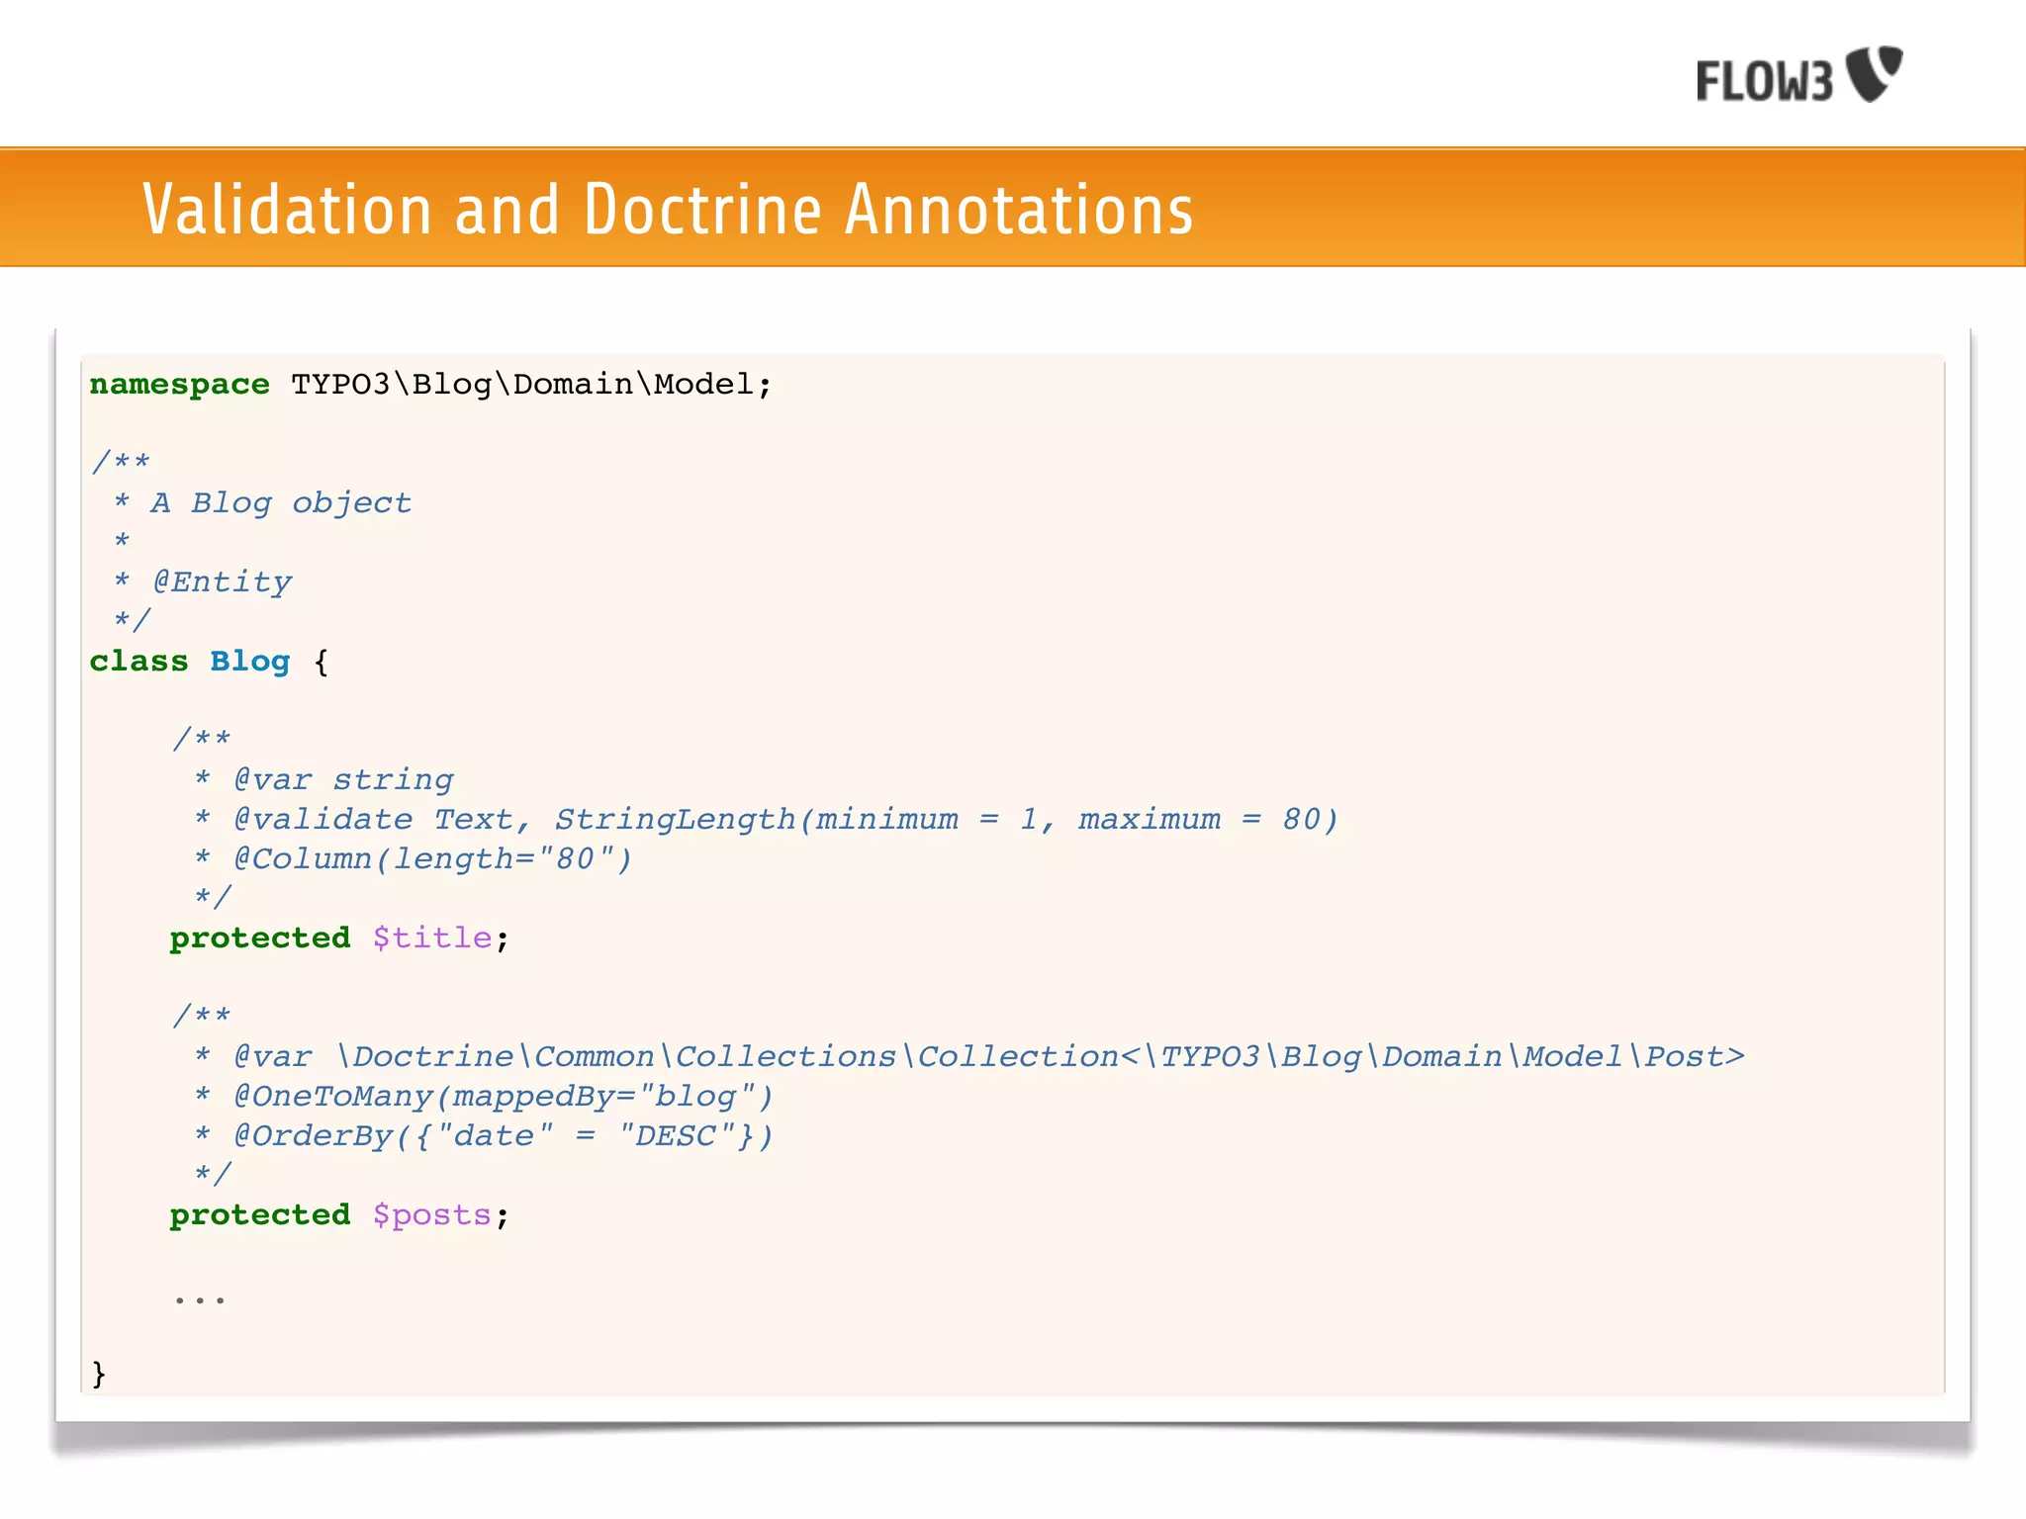2026x1519 pixels.
Task: Click the 'class Blog {' declaration
Action: [x=209, y=661]
